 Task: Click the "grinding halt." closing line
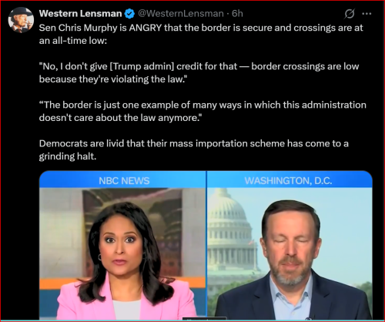tap(68, 156)
